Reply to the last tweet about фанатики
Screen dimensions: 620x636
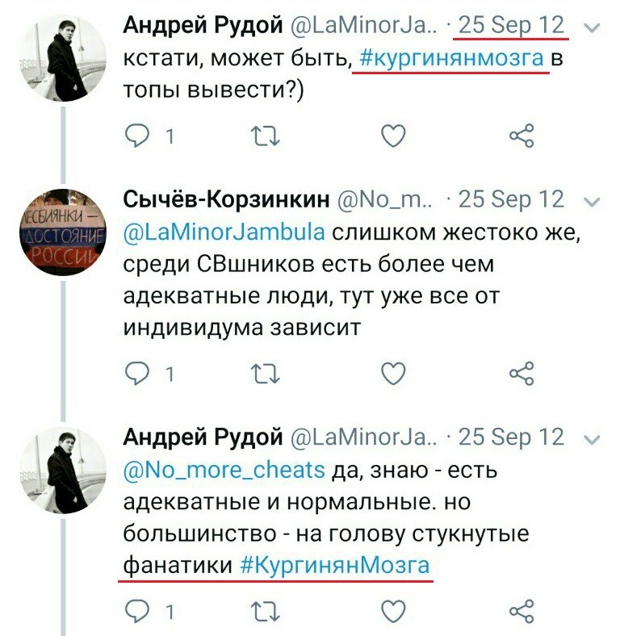coord(137,611)
